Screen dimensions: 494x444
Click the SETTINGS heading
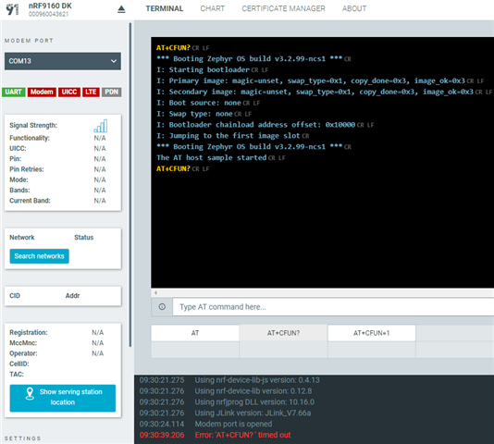23,438
